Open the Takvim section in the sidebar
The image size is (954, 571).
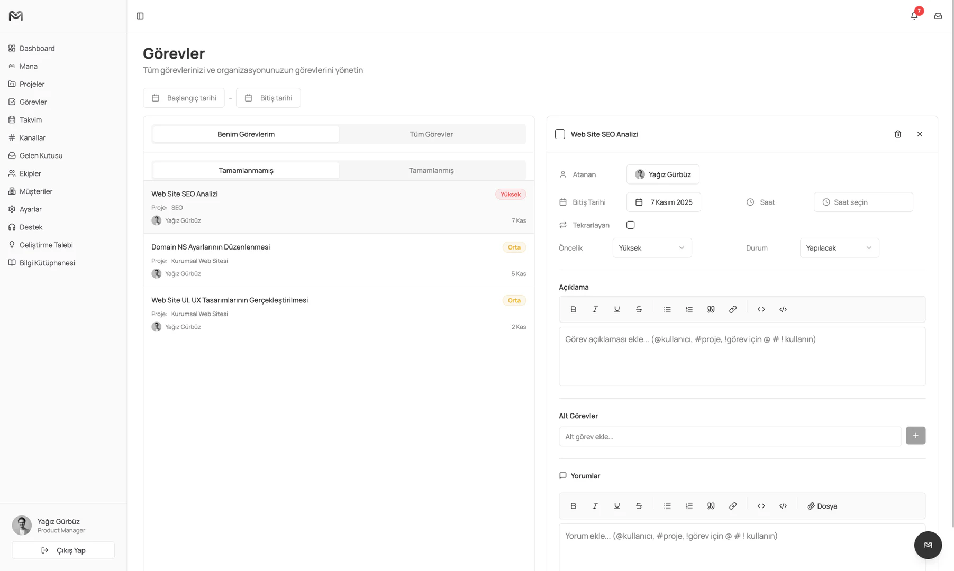pyautogui.click(x=30, y=119)
